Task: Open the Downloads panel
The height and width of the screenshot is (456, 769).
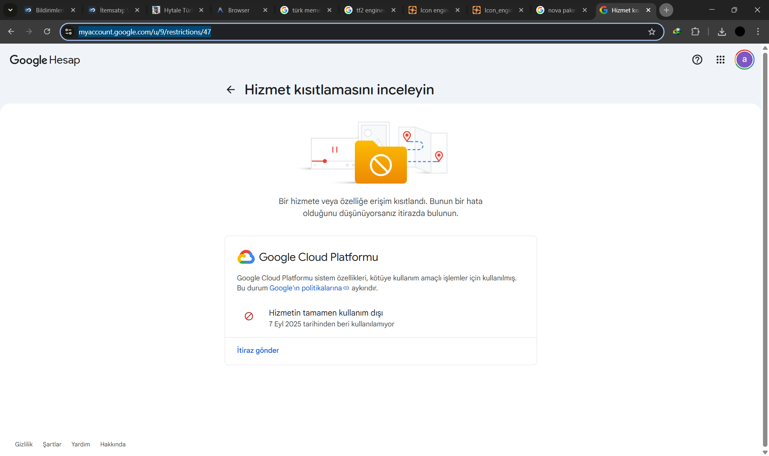Action: pos(722,32)
